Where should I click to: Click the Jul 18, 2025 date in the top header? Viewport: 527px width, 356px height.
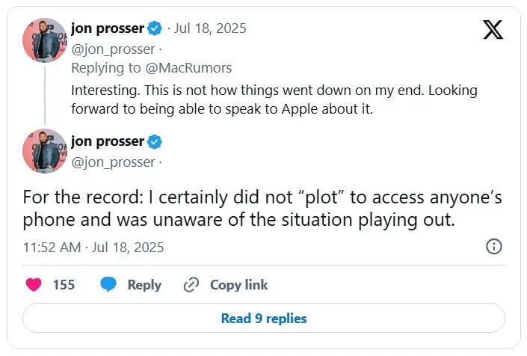pos(210,28)
